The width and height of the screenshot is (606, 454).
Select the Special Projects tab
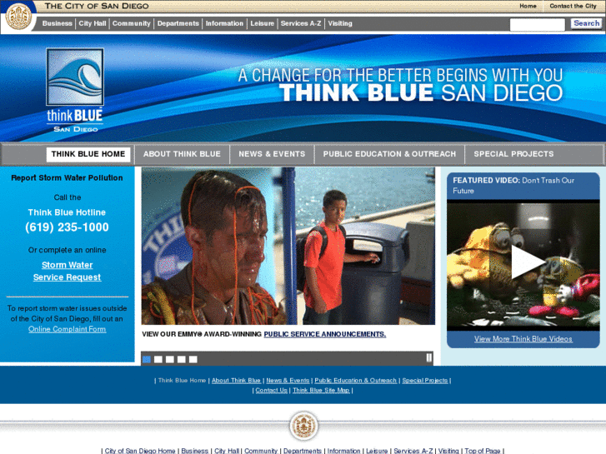pos(513,154)
